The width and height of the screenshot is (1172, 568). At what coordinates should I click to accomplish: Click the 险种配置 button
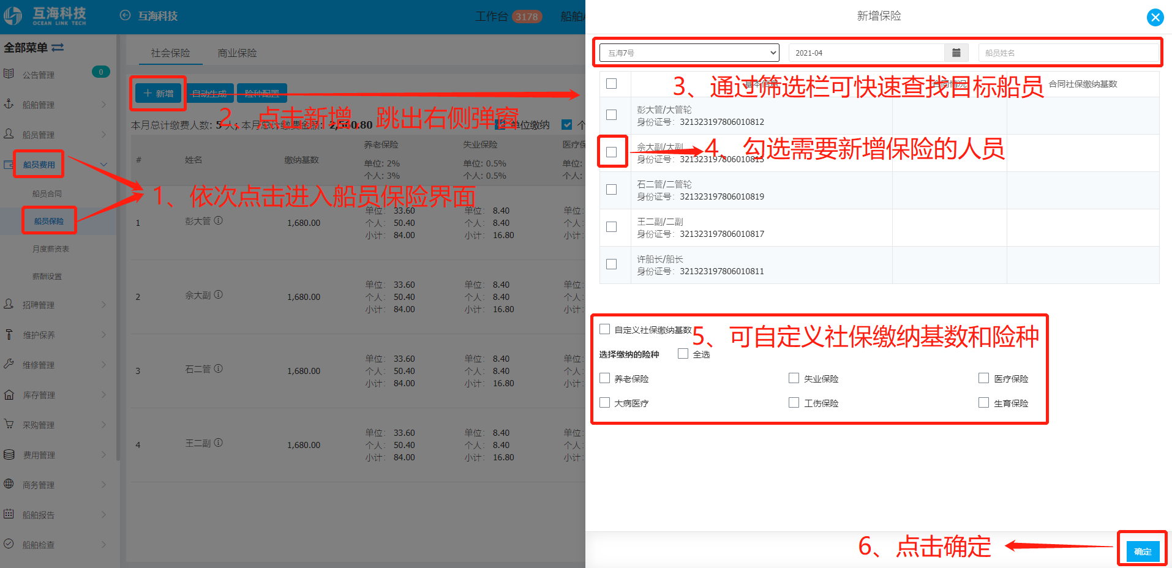click(x=262, y=93)
